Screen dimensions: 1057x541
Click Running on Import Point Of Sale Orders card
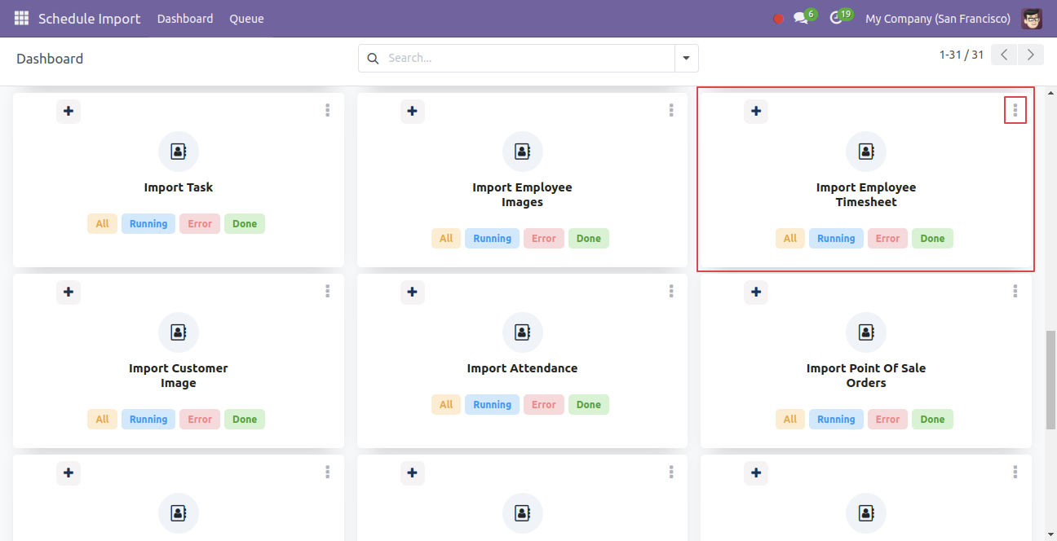[836, 420]
